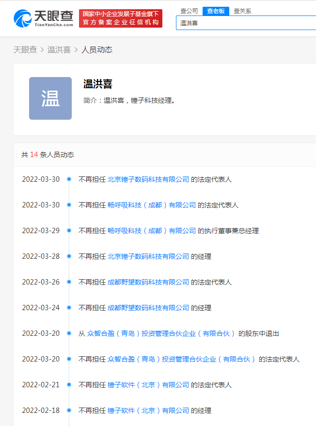
Task: Open 成都野望数码科技有限公司 link dated 2022-03-26
Action: (x=148, y=282)
